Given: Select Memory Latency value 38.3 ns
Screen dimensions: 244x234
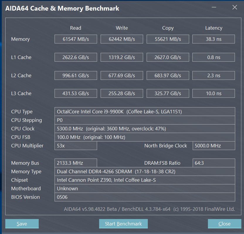Looking at the screenshot, I should pyautogui.click(x=214, y=39).
